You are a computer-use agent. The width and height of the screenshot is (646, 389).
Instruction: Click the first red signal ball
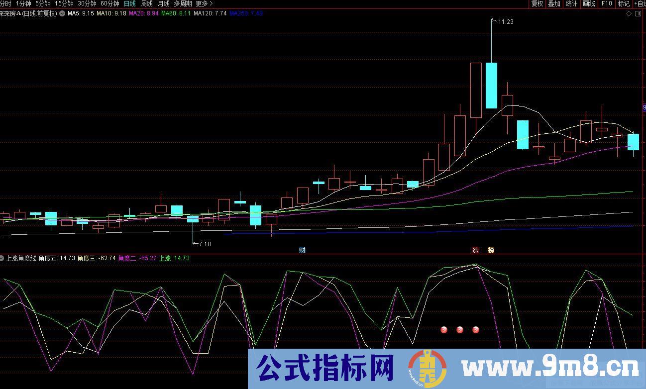(x=444, y=329)
